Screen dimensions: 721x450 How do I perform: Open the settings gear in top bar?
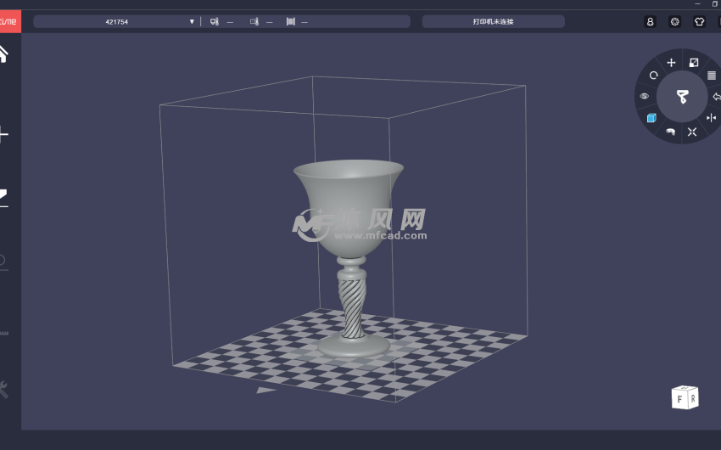click(x=674, y=22)
